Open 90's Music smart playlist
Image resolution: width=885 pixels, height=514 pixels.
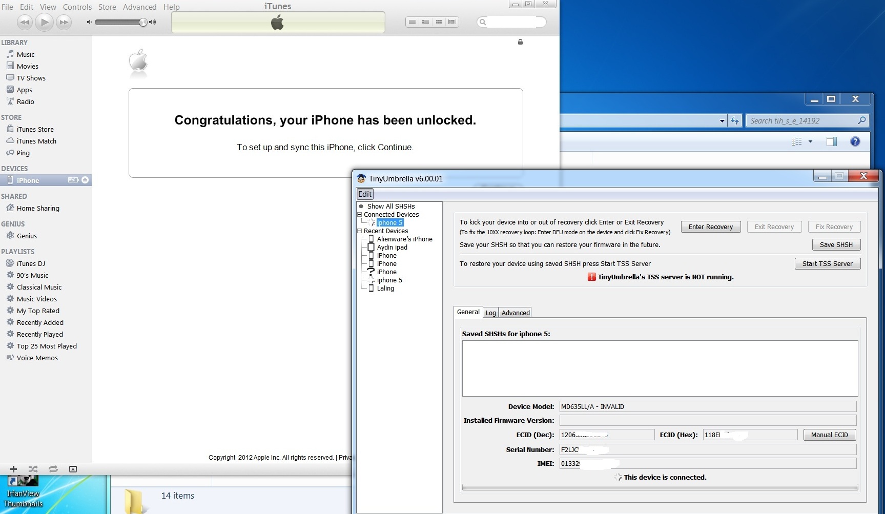coord(32,275)
